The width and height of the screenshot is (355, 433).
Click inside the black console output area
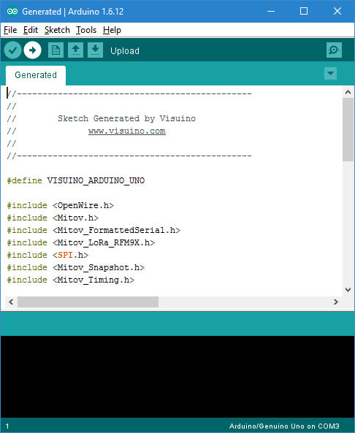pos(177,376)
